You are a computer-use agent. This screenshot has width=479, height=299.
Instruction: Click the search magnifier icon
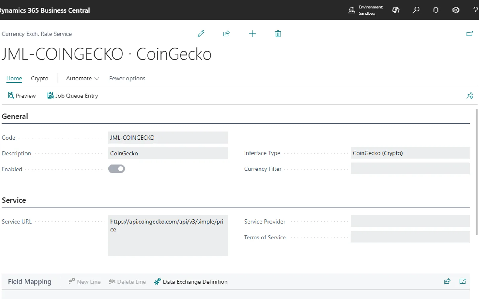coord(416,10)
